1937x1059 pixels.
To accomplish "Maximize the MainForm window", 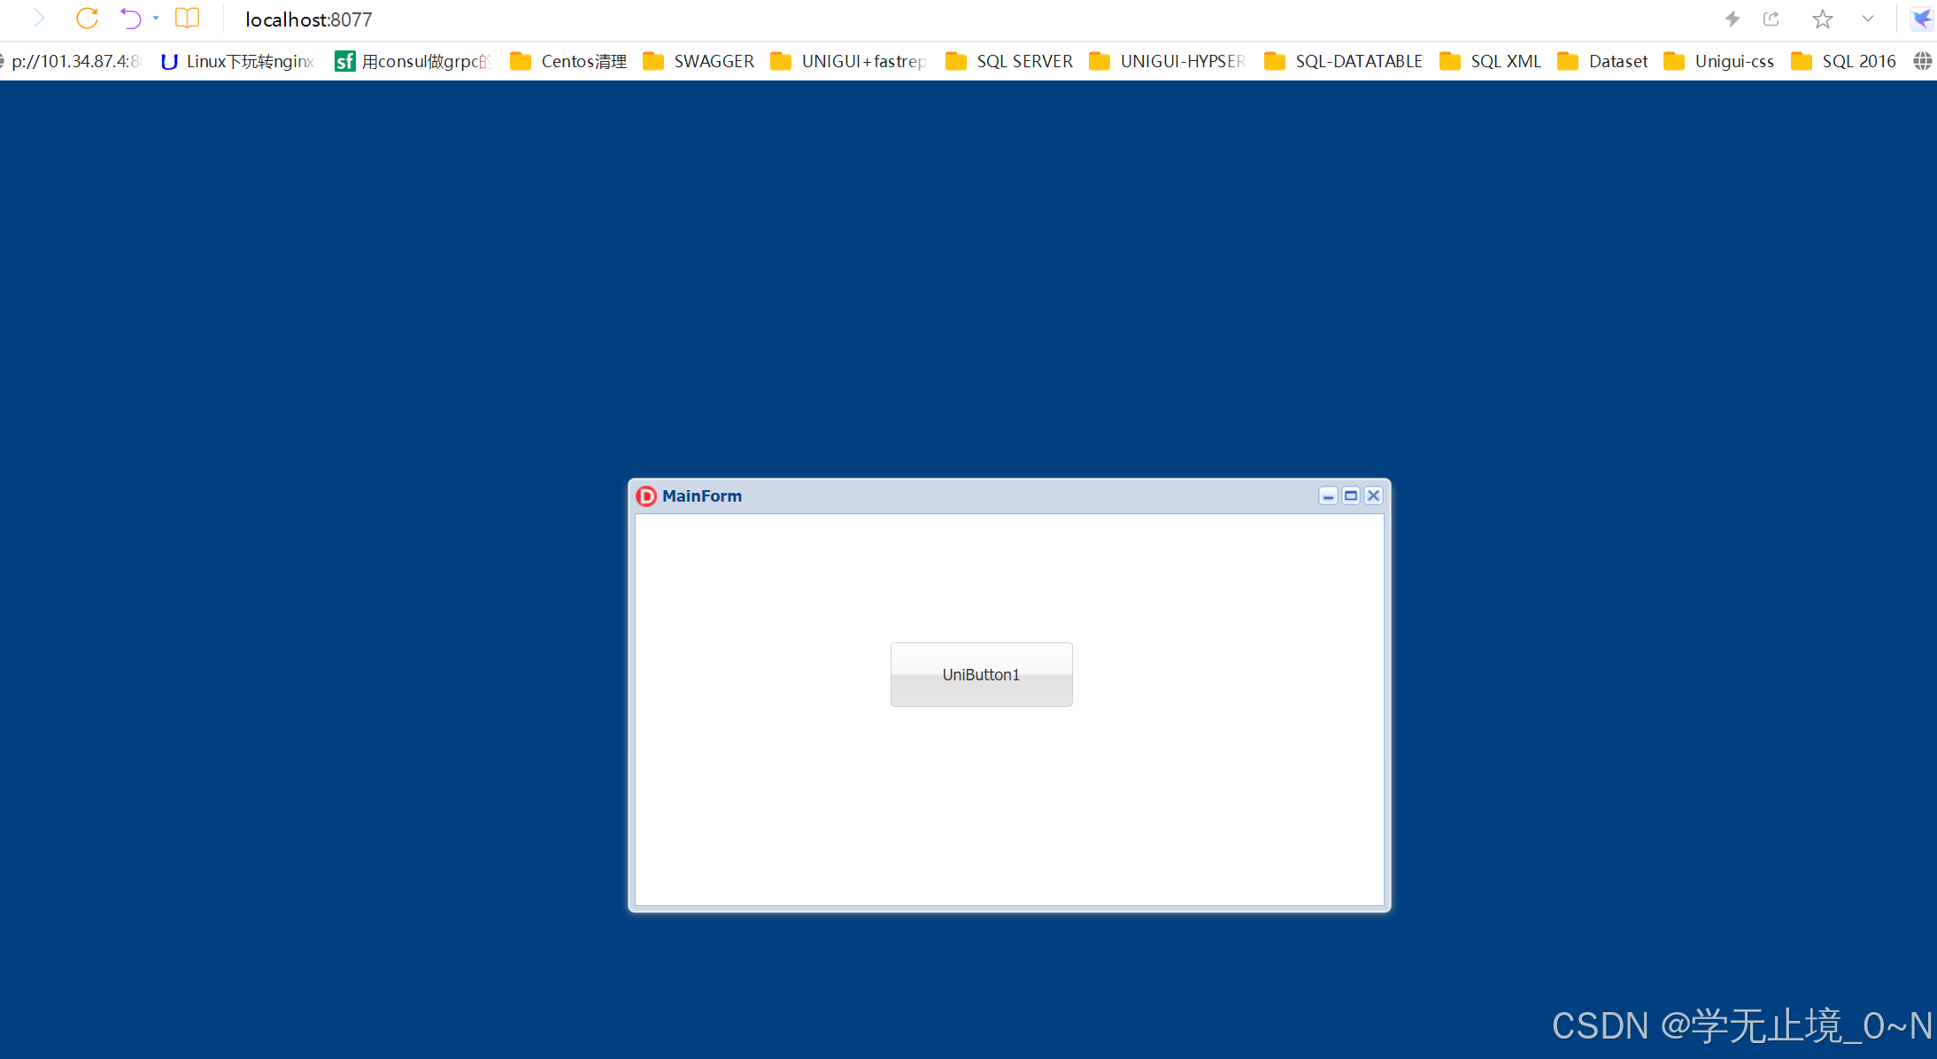I will point(1351,496).
